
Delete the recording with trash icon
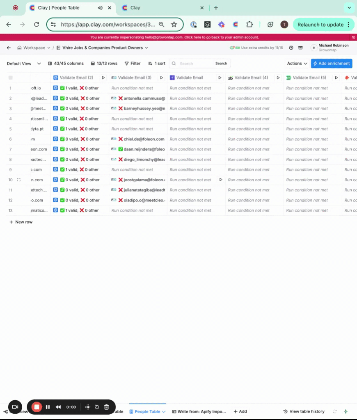pos(106,407)
